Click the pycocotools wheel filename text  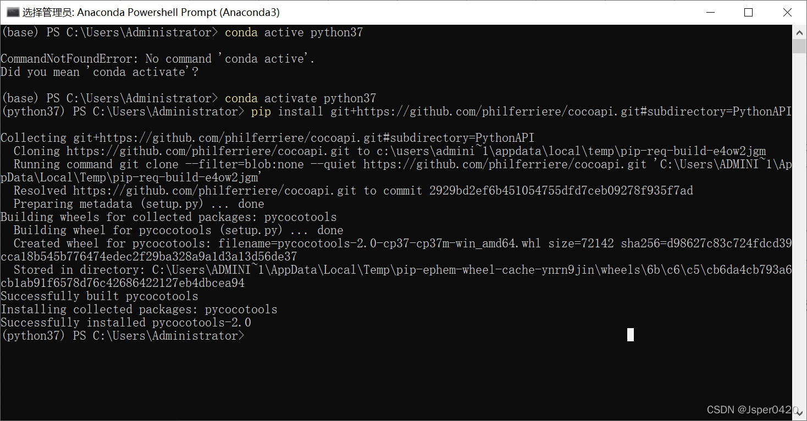coord(379,243)
